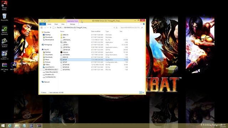This screenshot has height=128, width=228.
Task: Sort by the Name column header
Action: pos(62,31)
